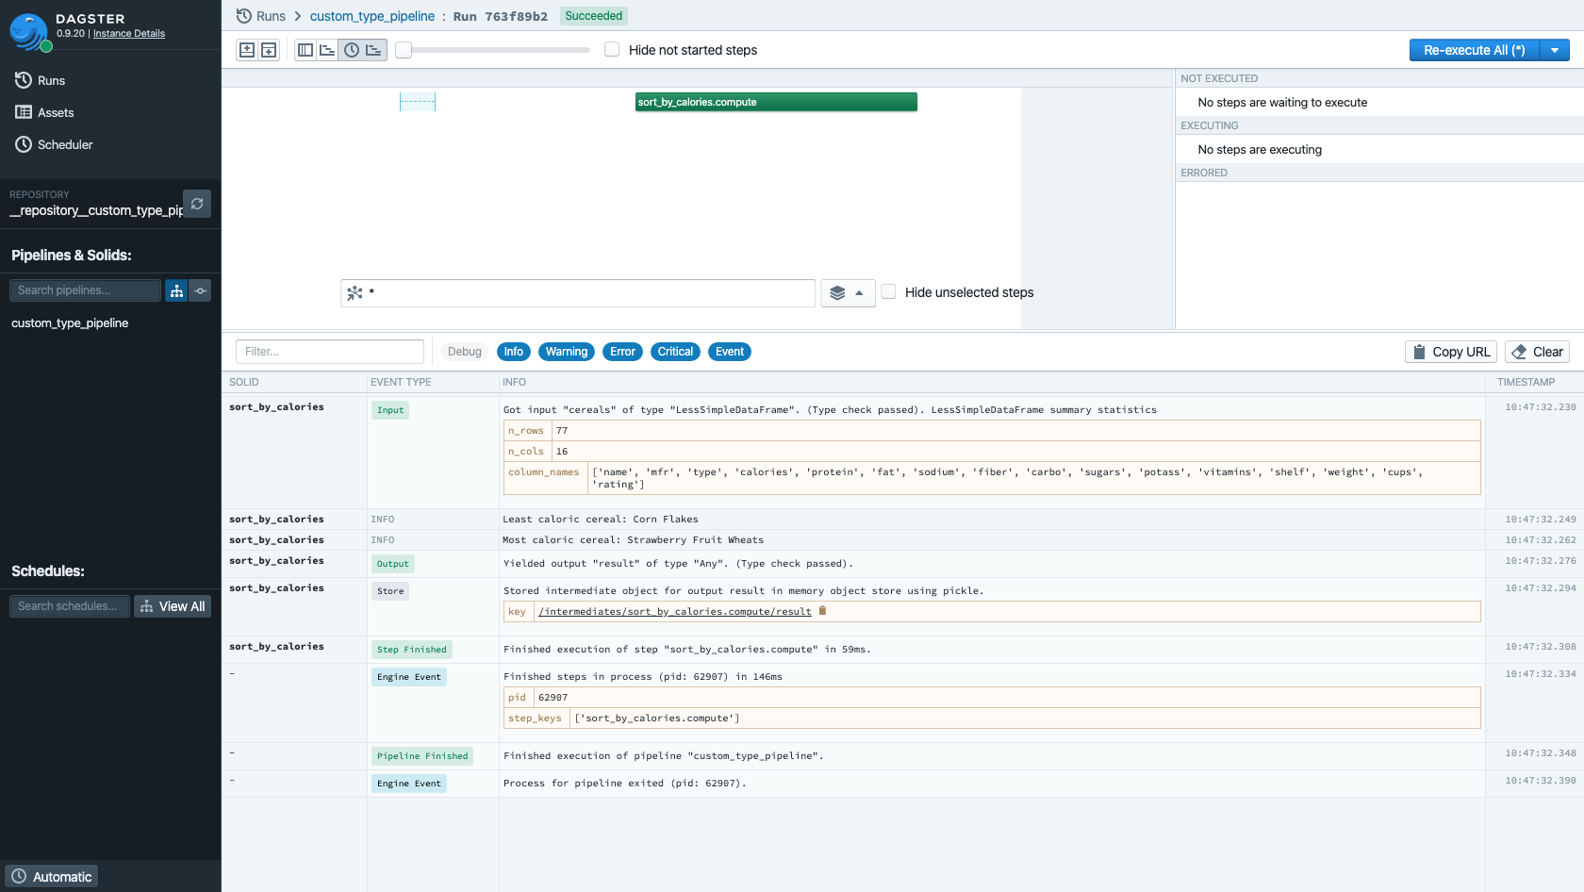Focus the Search schedules field
This screenshot has width=1584, height=892.
pos(70,606)
